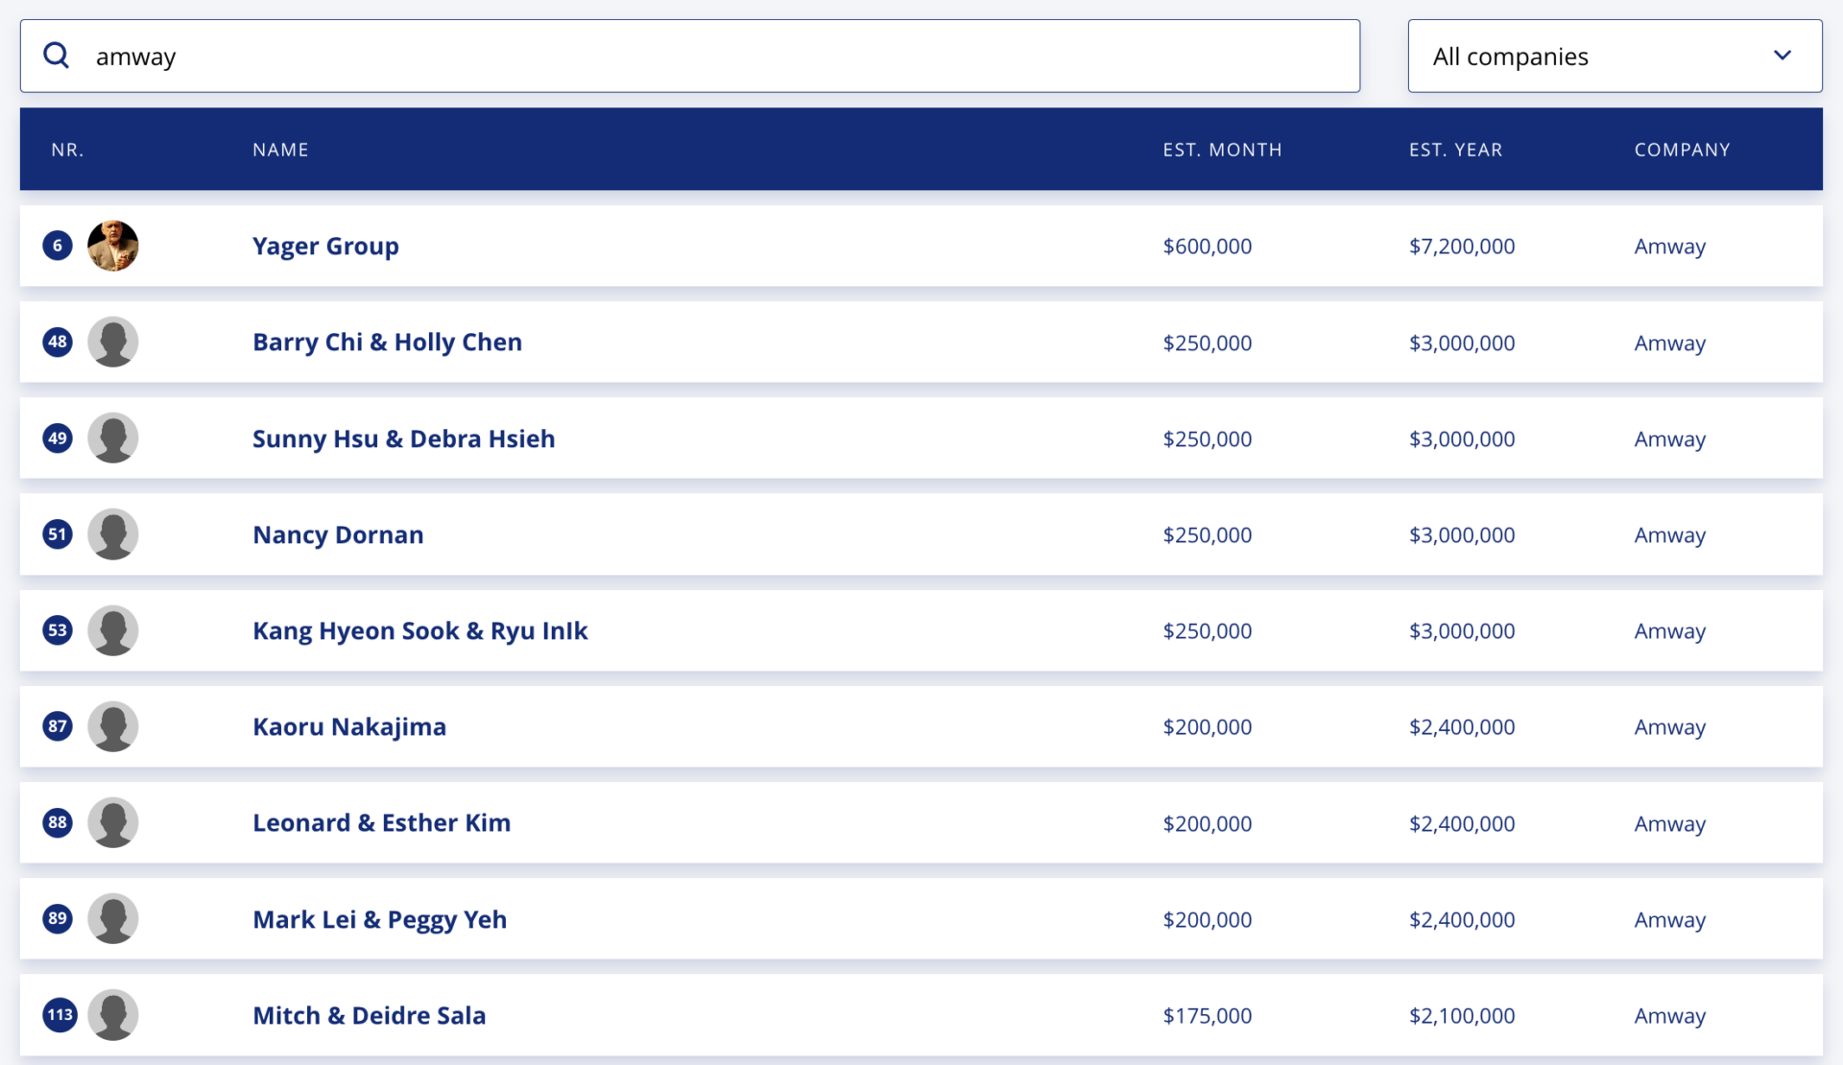This screenshot has width=1843, height=1065.
Task: Click $2,100,000 in Mitch & Deidre Sala row
Action: point(1461,1015)
